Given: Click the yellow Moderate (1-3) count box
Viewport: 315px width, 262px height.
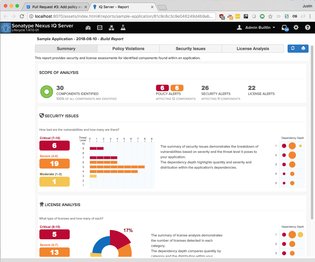Looking at the screenshot, I should pos(55,182).
